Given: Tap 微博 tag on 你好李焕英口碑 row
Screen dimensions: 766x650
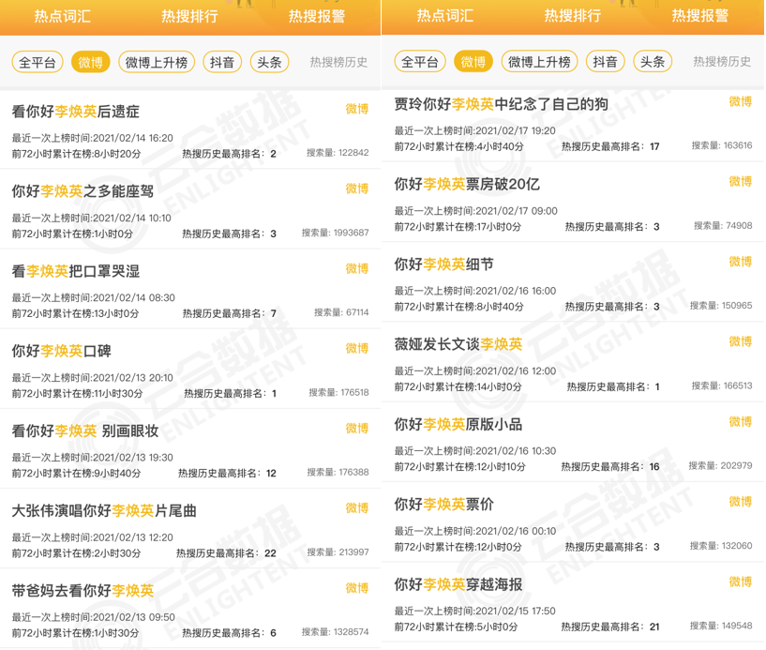Looking at the screenshot, I should (357, 348).
